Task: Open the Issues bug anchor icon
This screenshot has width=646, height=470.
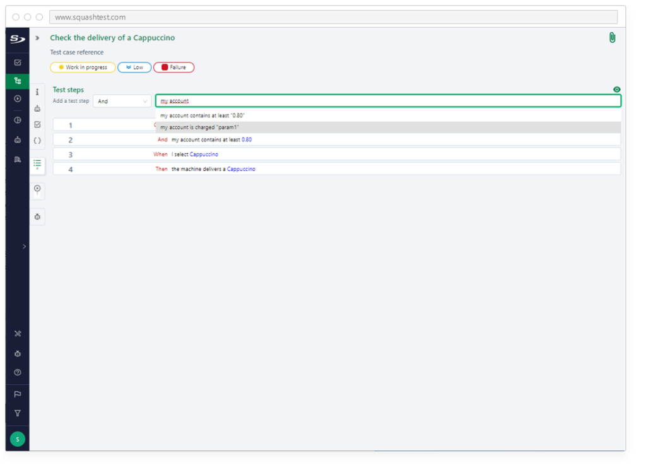Action: pyautogui.click(x=37, y=216)
